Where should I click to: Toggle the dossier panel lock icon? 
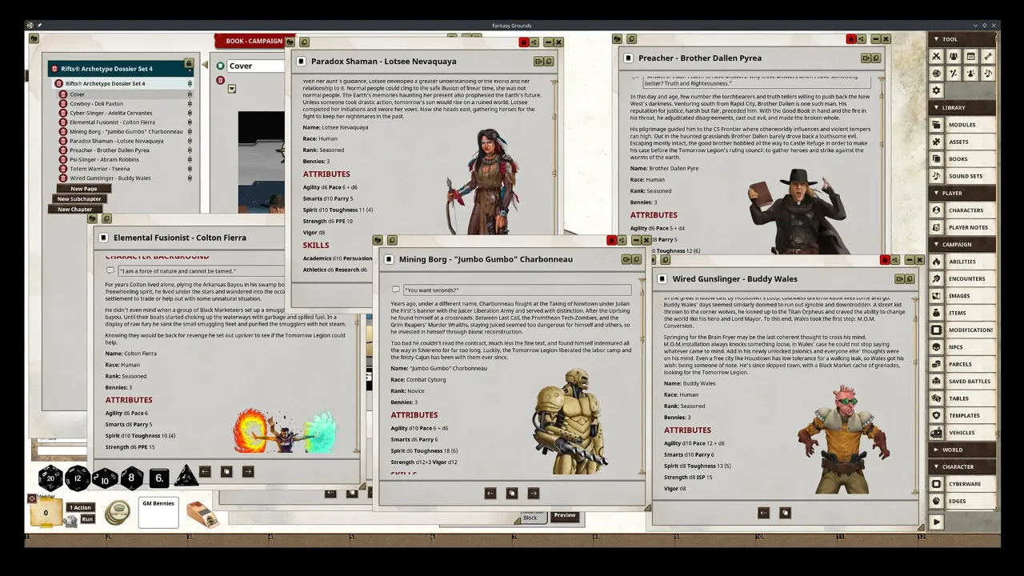click(189, 63)
